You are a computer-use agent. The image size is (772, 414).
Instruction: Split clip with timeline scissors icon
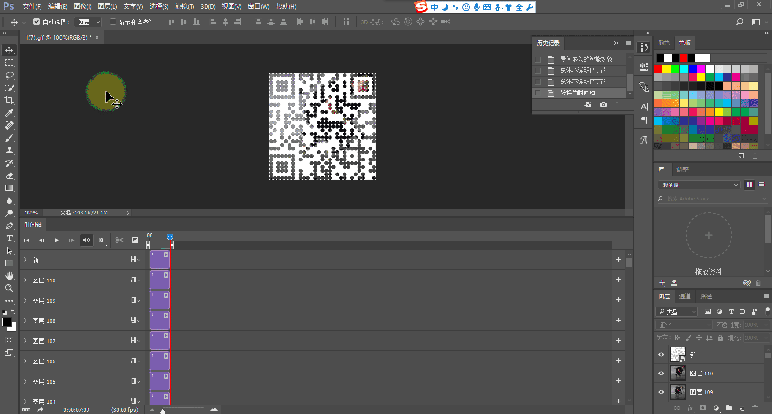coord(120,240)
